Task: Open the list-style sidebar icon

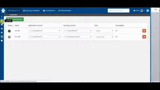Action: [x=2, y=33]
